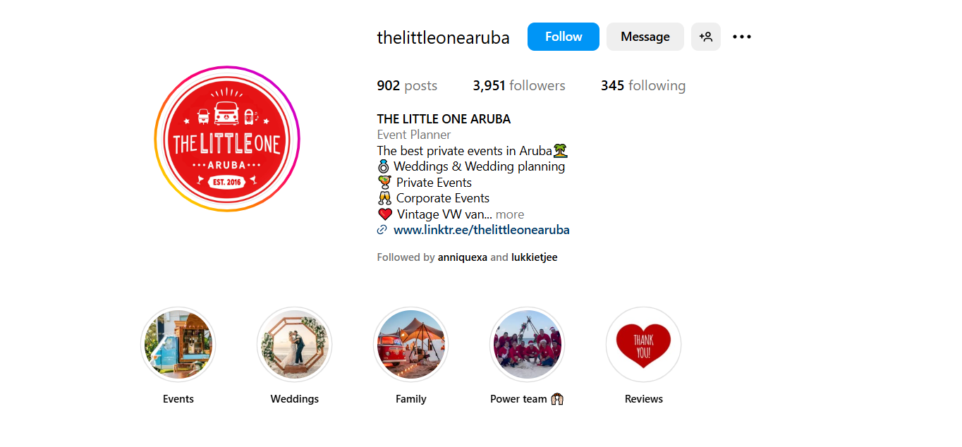Open the Family highlight circle
The image size is (962, 447).
tap(411, 345)
